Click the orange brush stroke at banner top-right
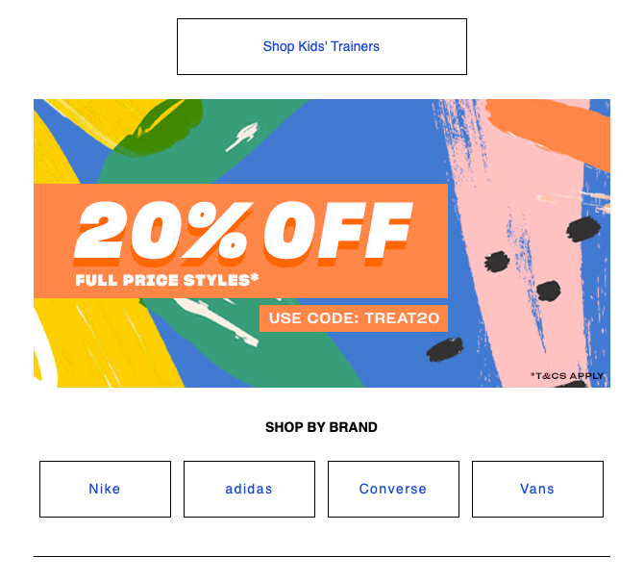 pos(548,127)
